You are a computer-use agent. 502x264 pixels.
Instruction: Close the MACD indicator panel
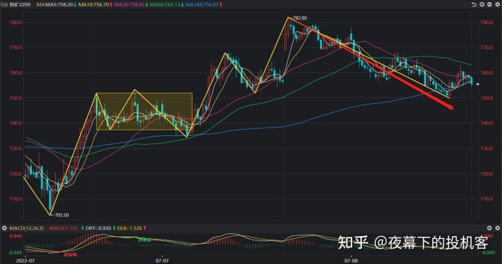489,228
